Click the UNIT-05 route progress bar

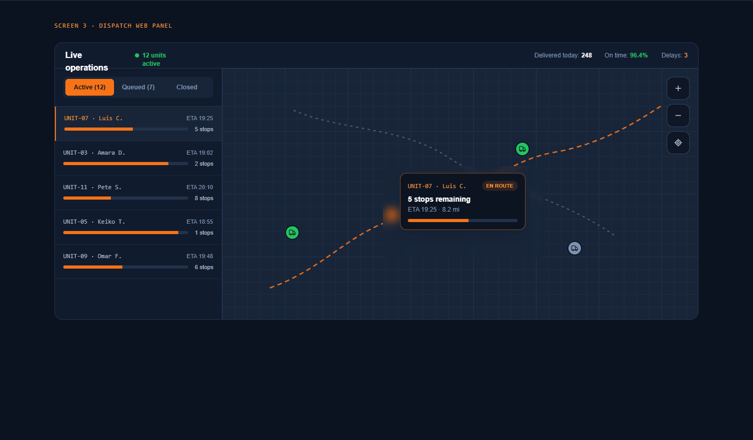coord(125,233)
